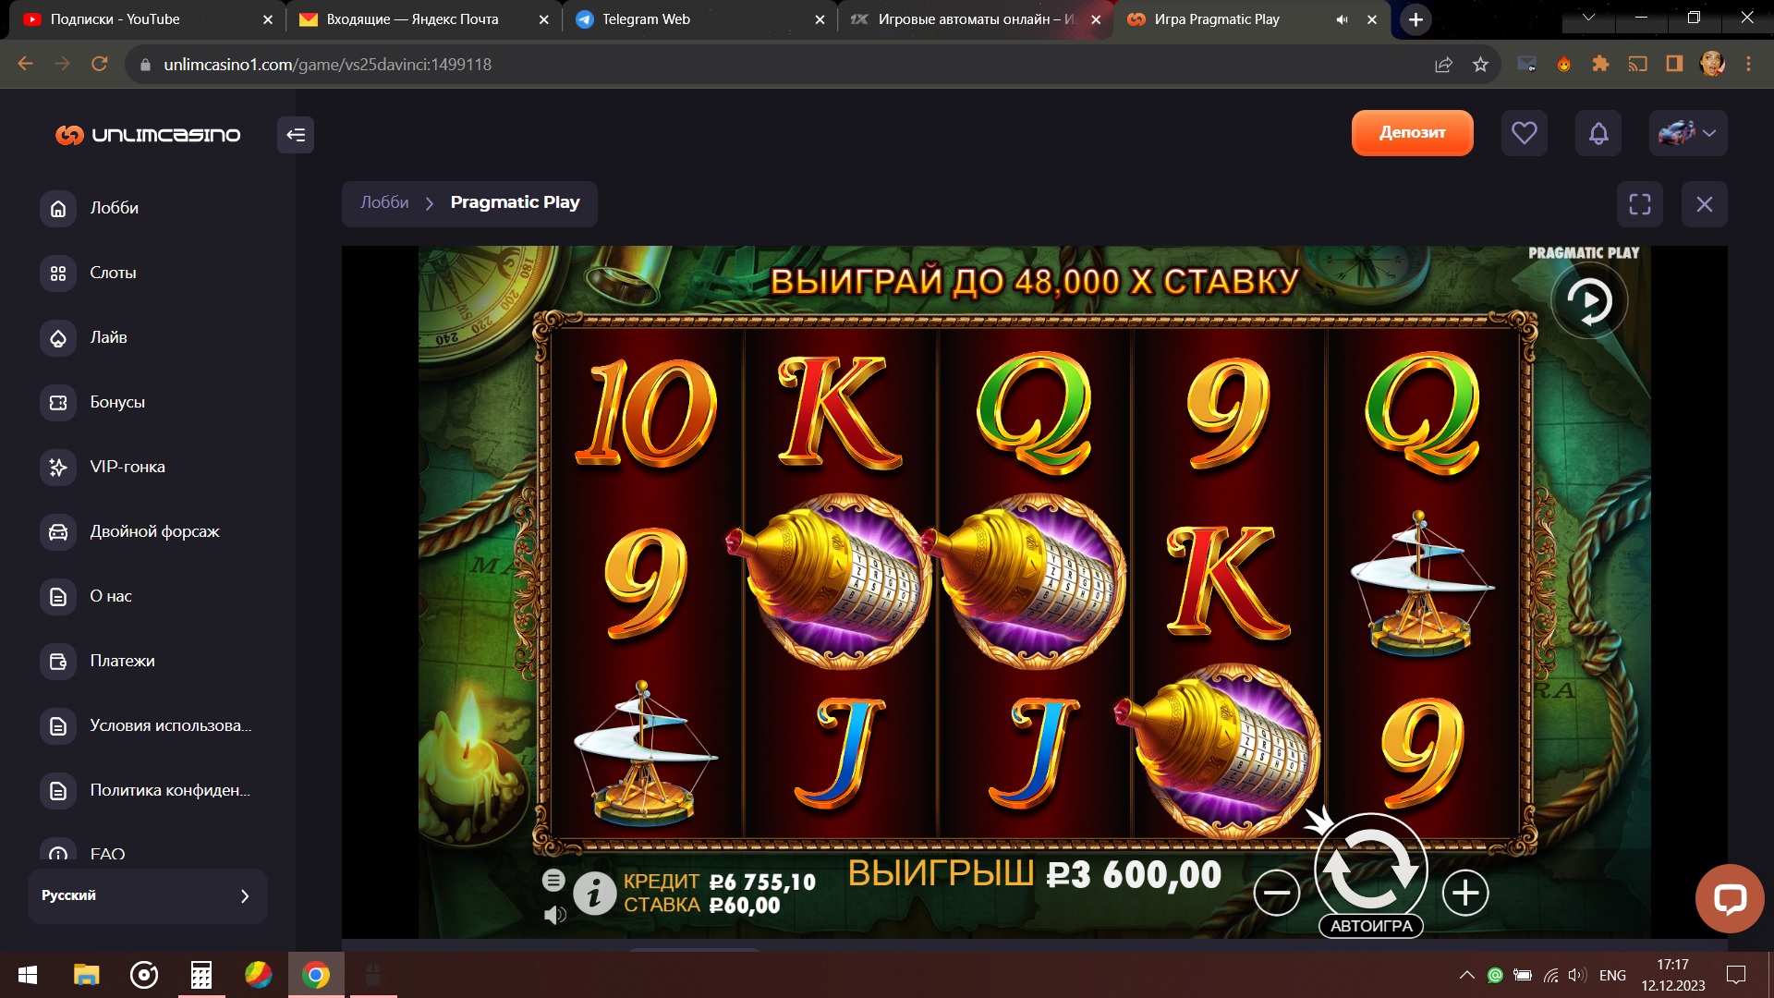Image resolution: width=1774 pixels, height=998 pixels.
Task: Toggle the Pragmatic Play replay icon
Action: (x=1589, y=301)
